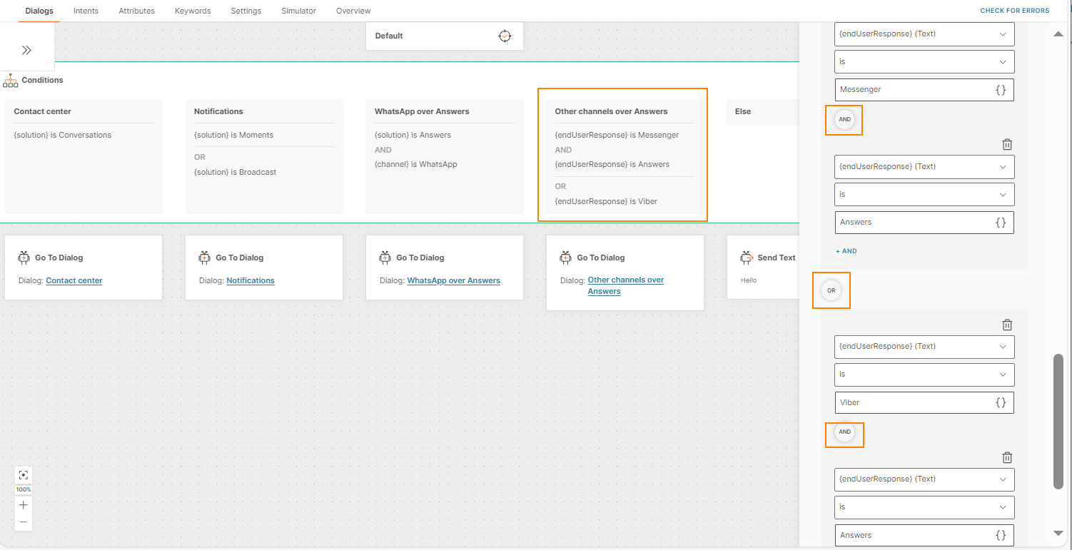Open the Attributes tab
1072x550 pixels.
pyautogui.click(x=137, y=11)
